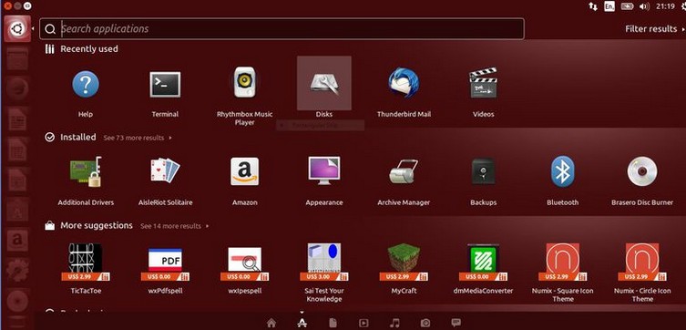Click the US$ 2.99 price on MyCraft

coord(398,276)
